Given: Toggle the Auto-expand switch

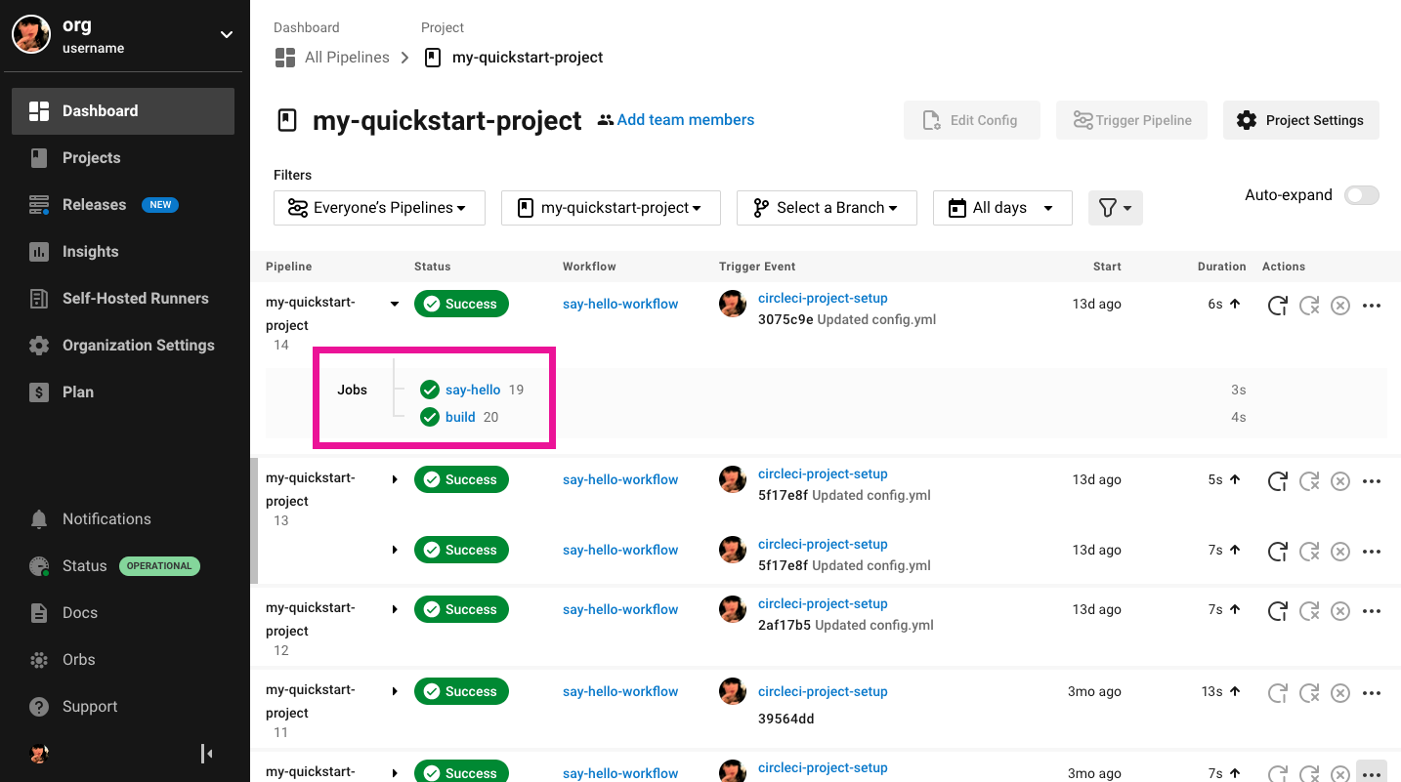Looking at the screenshot, I should tap(1362, 195).
